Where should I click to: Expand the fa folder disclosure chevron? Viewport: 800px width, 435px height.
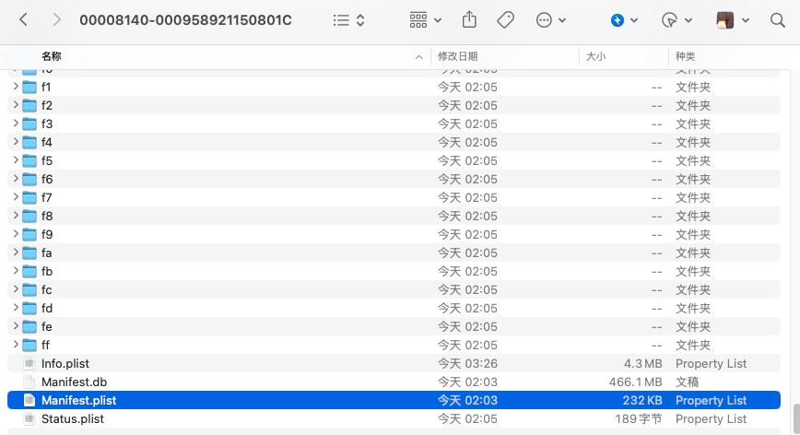pyautogui.click(x=16, y=253)
